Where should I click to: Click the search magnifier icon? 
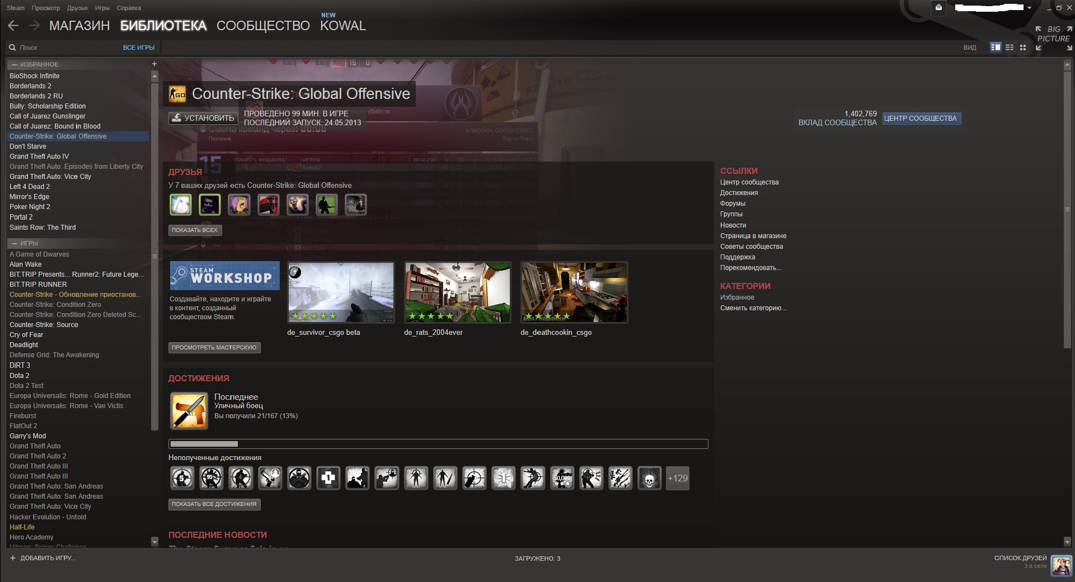click(x=12, y=48)
